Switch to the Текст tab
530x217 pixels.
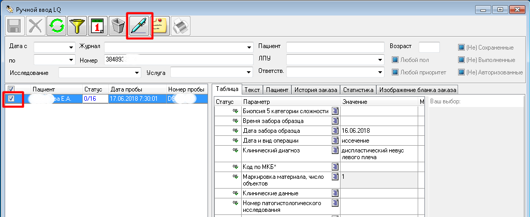pyautogui.click(x=252, y=90)
